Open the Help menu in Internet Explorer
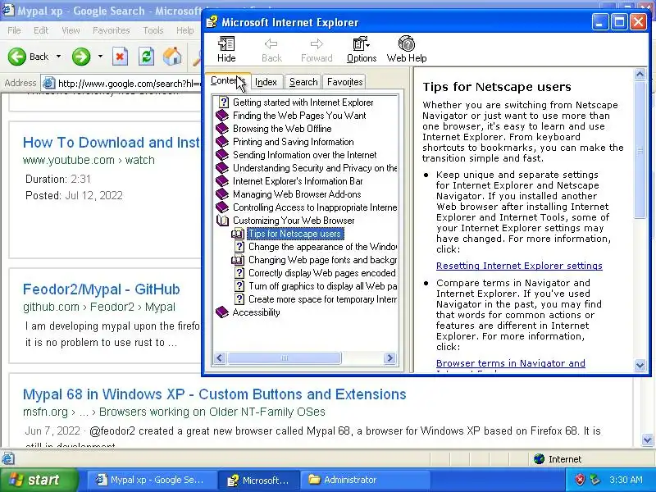656x492 pixels. pos(184,30)
